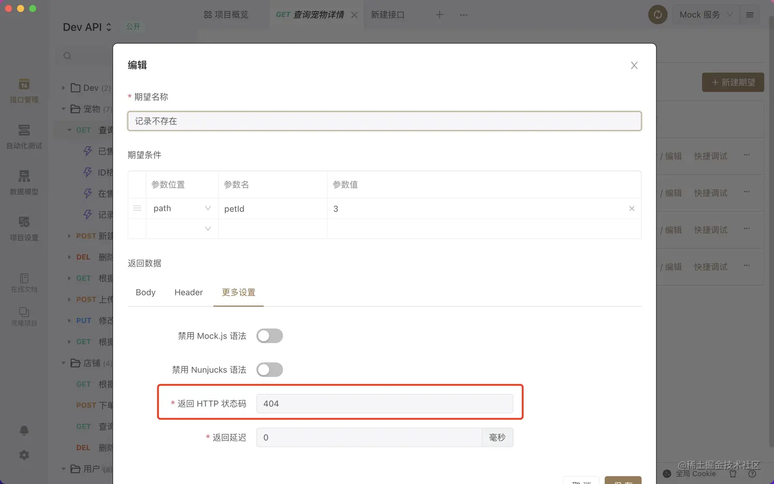774x484 pixels.
Task: Collapse the 用户 folder
Action: click(63, 469)
